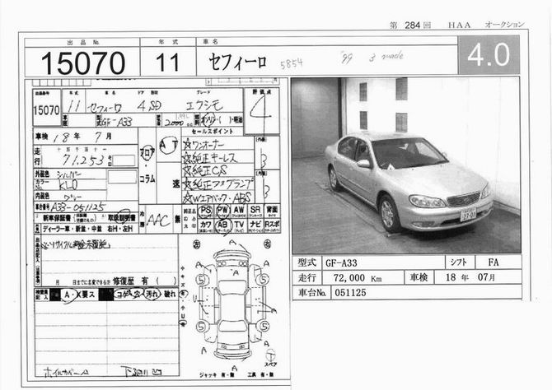Click the handwritten 18年 7月 inspection date
This screenshot has width=552, height=390.
(x=82, y=137)
